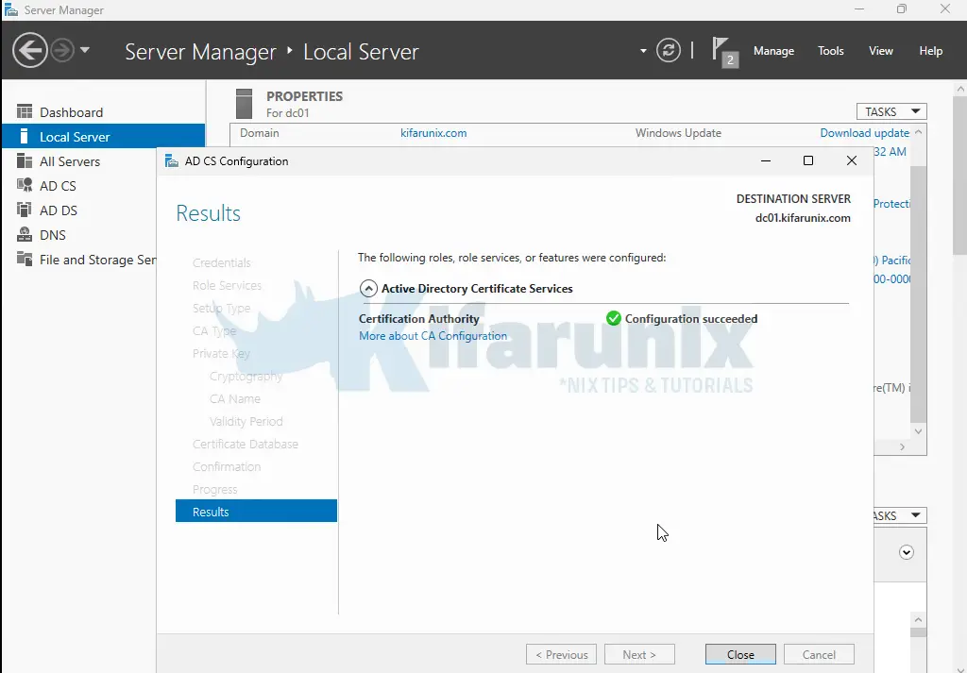Click the Role Services wizard step
The image size is (967, 673).
pos(227,285)
